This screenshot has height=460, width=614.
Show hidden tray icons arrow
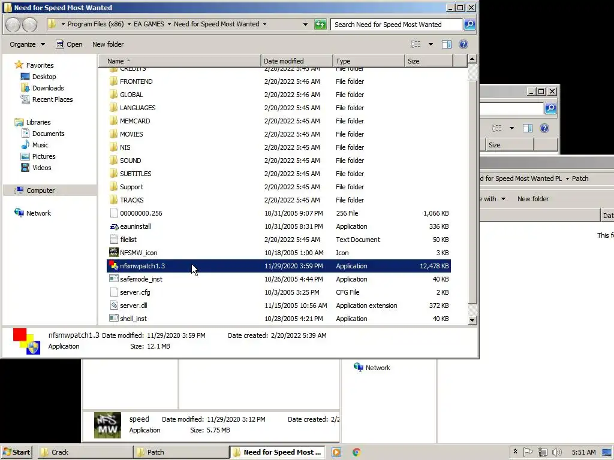point(515,452)
